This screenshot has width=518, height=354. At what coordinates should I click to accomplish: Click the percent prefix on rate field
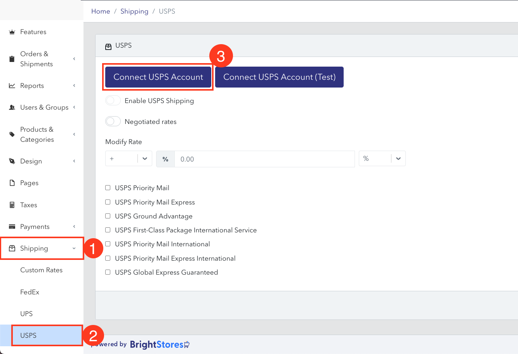coord(165,159)
